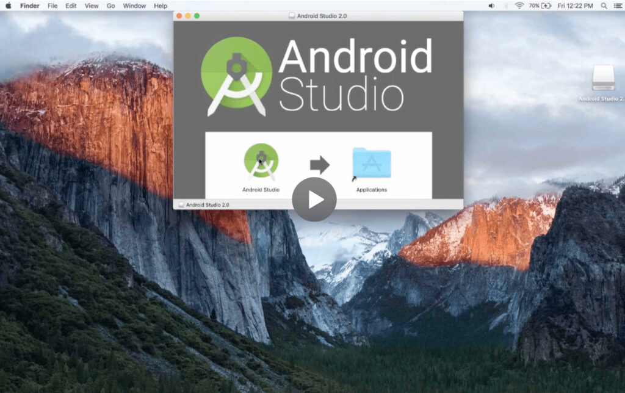Click Android Studio 2.0 in the path bar
625x393 pixels.
(208, 205)
